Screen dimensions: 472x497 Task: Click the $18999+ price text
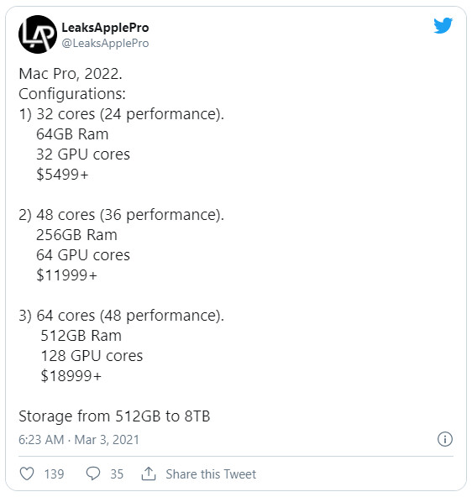(x=71, y=376)
